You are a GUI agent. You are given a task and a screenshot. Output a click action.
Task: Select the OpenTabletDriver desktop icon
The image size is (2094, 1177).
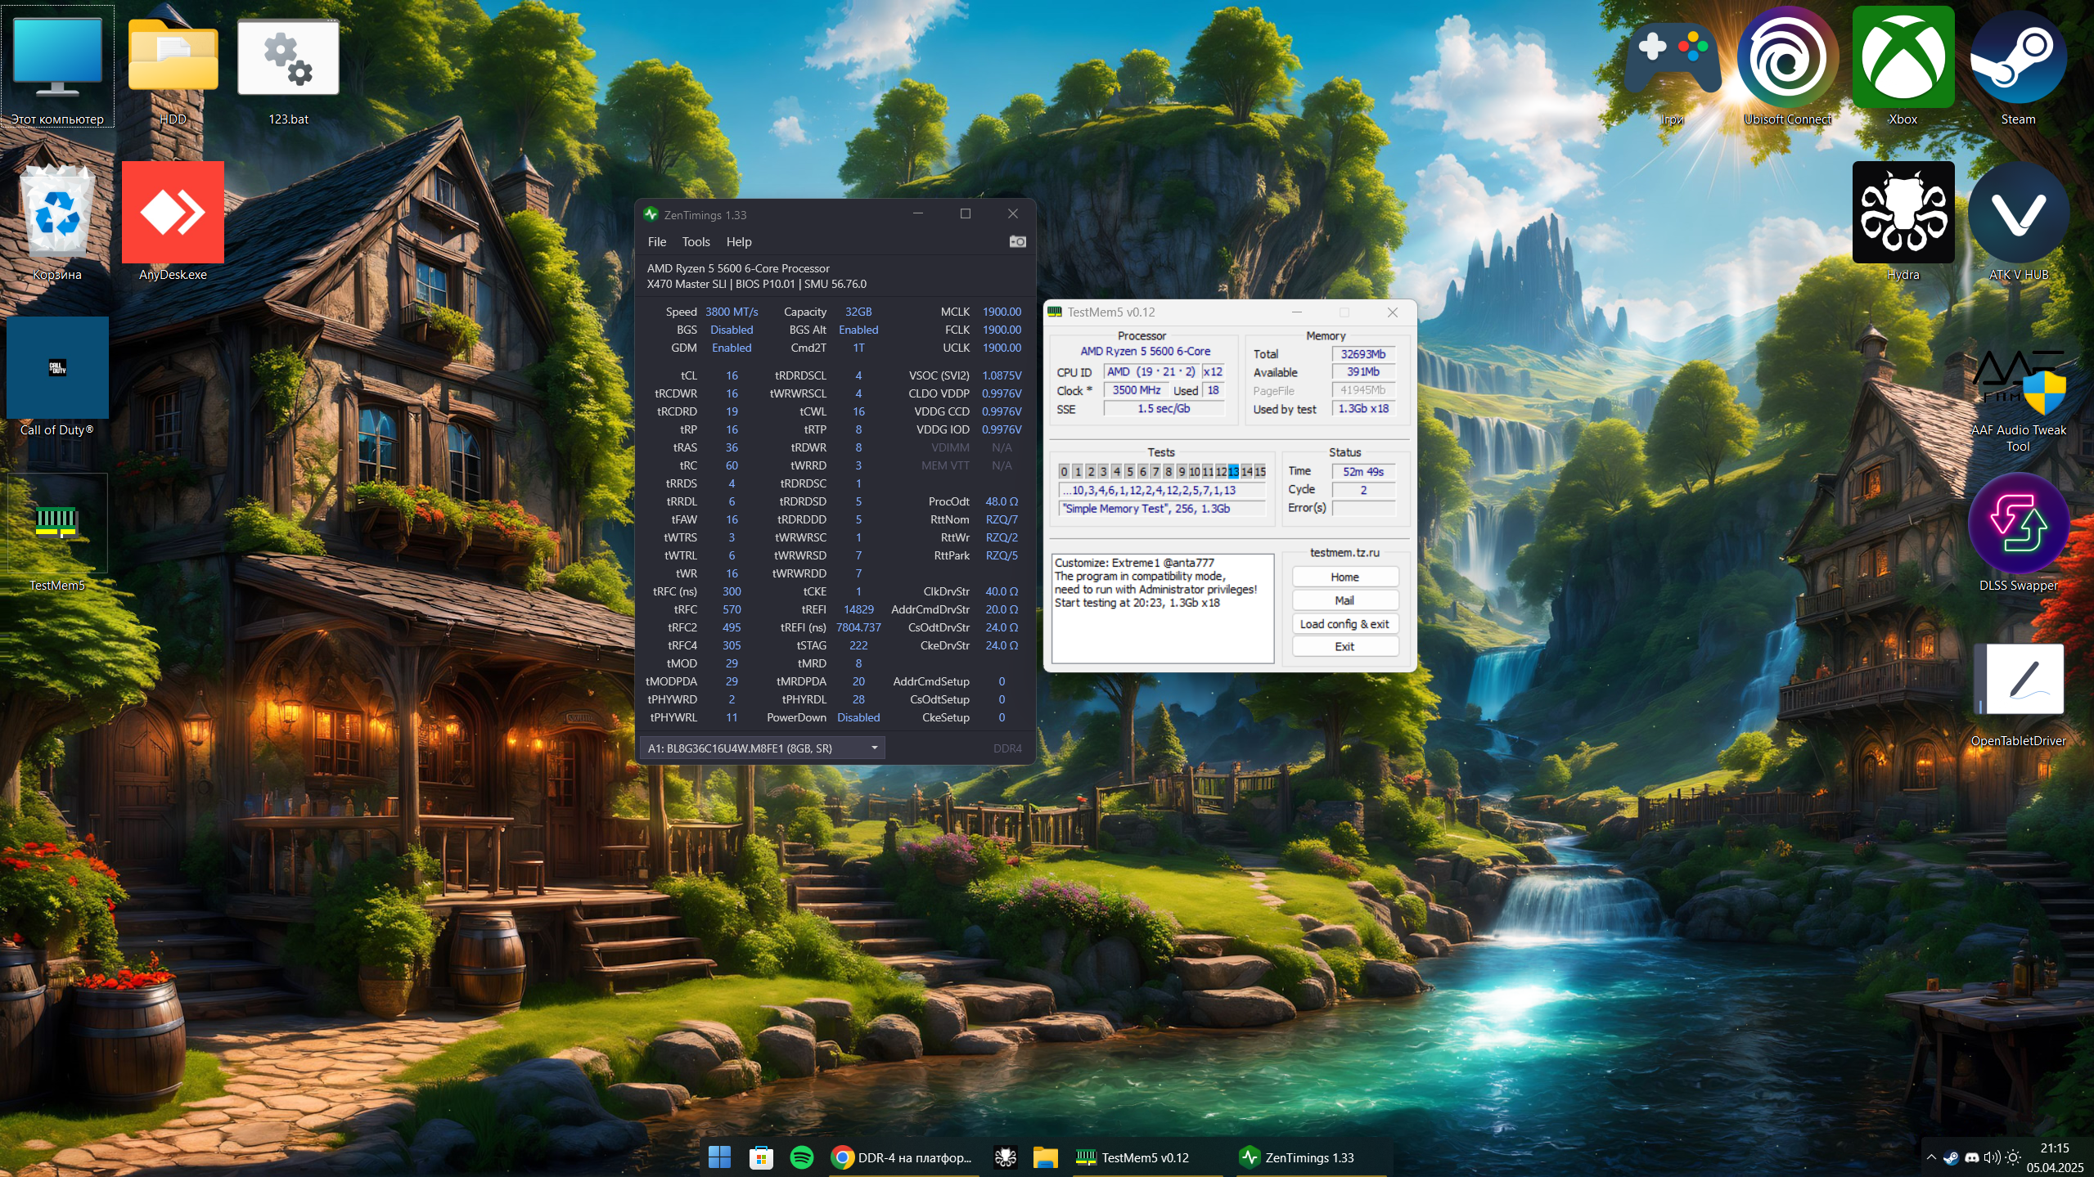click(x=2018, y=681)
